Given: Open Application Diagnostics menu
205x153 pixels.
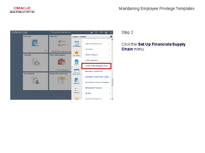Looking at the screenshot, I should 97,99.
